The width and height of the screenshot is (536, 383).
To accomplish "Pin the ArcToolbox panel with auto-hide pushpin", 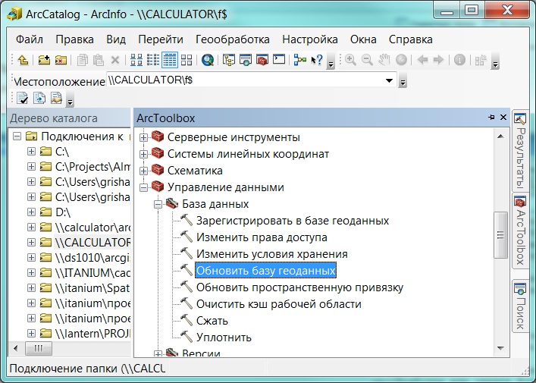I will point(491,118).
